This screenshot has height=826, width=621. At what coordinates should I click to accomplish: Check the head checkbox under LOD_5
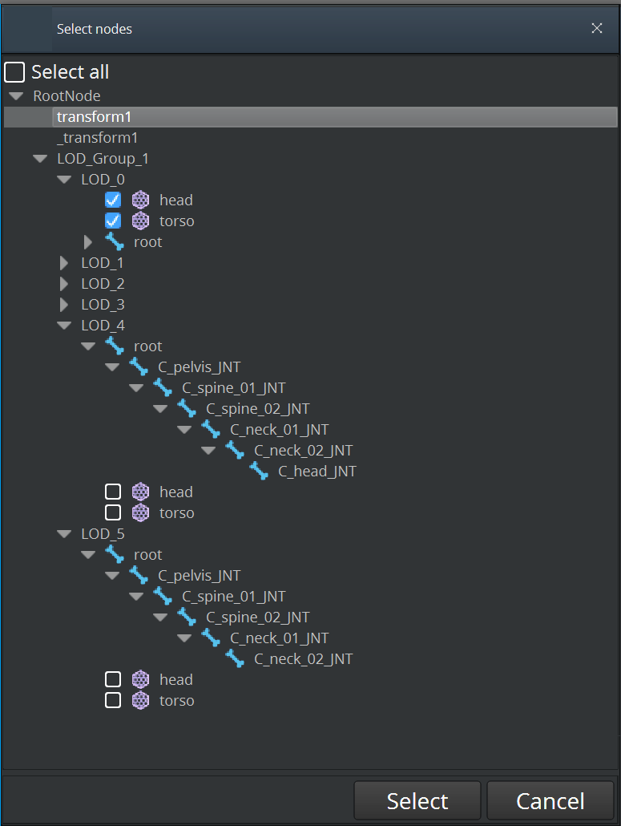tap(113, 679)
